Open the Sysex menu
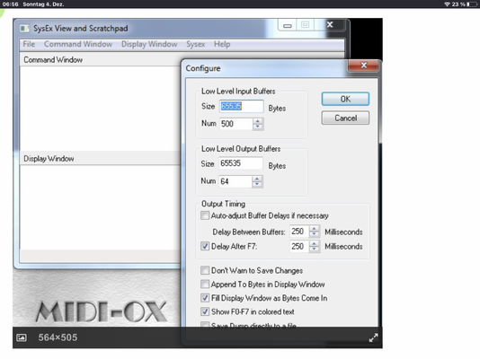 click(x=196, y=44)
